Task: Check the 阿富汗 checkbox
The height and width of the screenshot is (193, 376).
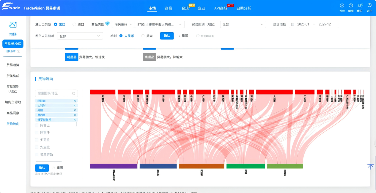Action: pos(37,133)
